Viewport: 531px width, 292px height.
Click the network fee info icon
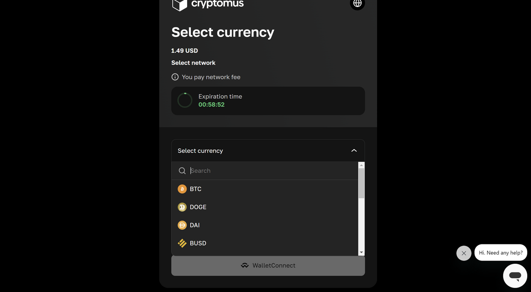point(175,77)
